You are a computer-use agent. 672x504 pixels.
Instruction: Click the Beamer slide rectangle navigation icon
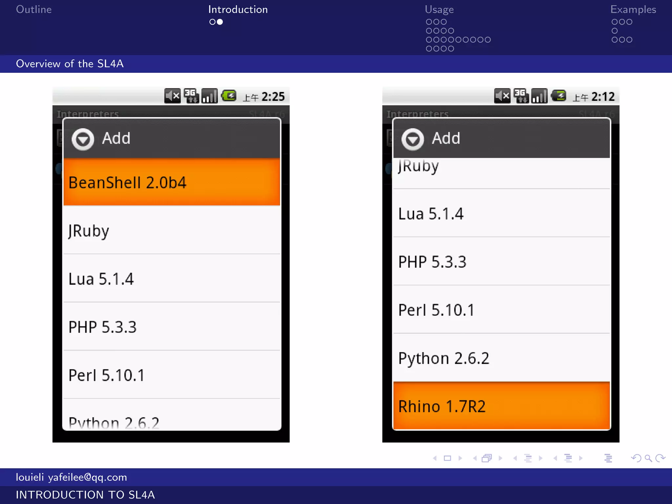click(447, 458)
